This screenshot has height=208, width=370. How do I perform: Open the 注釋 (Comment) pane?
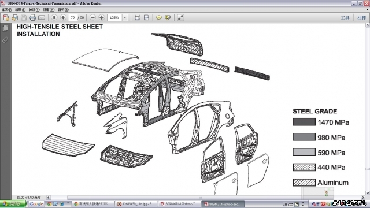click(361, 18)
